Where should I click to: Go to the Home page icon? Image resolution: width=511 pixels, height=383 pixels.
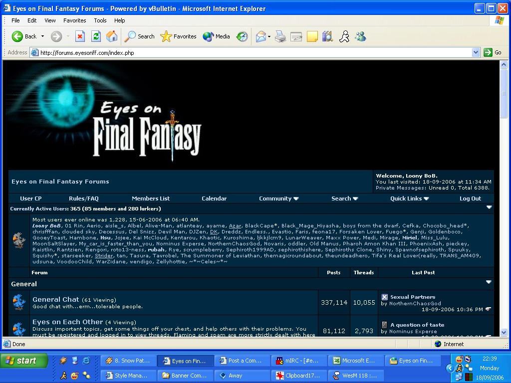(112, 36)
